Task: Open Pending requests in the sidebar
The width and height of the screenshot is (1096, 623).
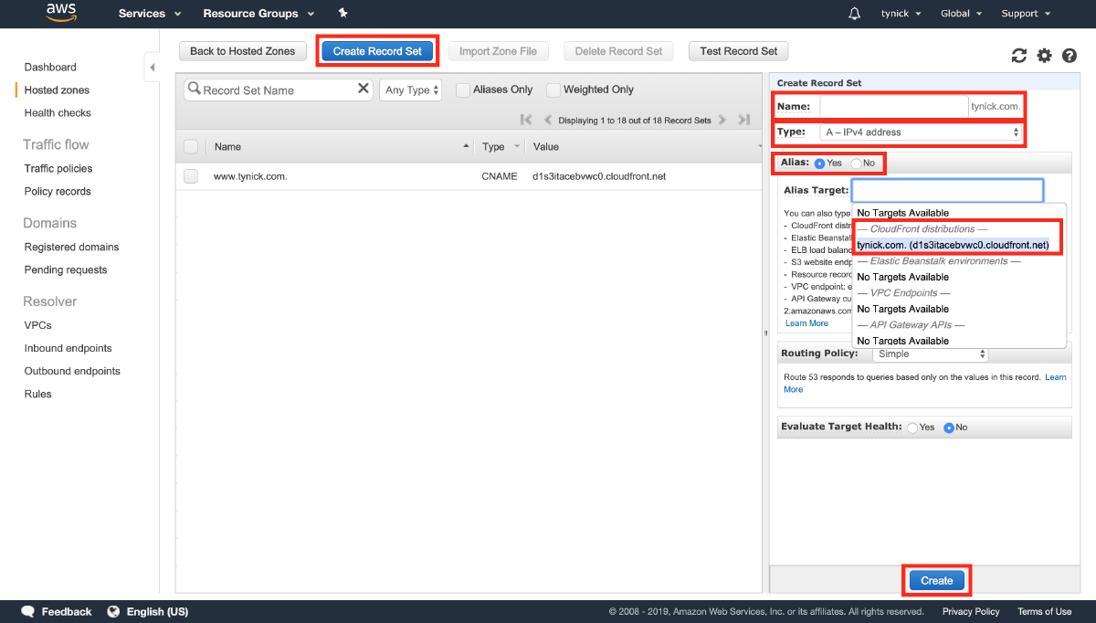Action: point(66,270)
